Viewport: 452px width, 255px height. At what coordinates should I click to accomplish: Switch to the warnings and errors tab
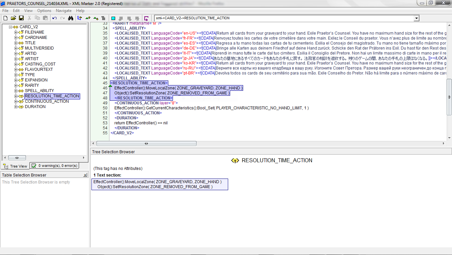click(55, 166)
